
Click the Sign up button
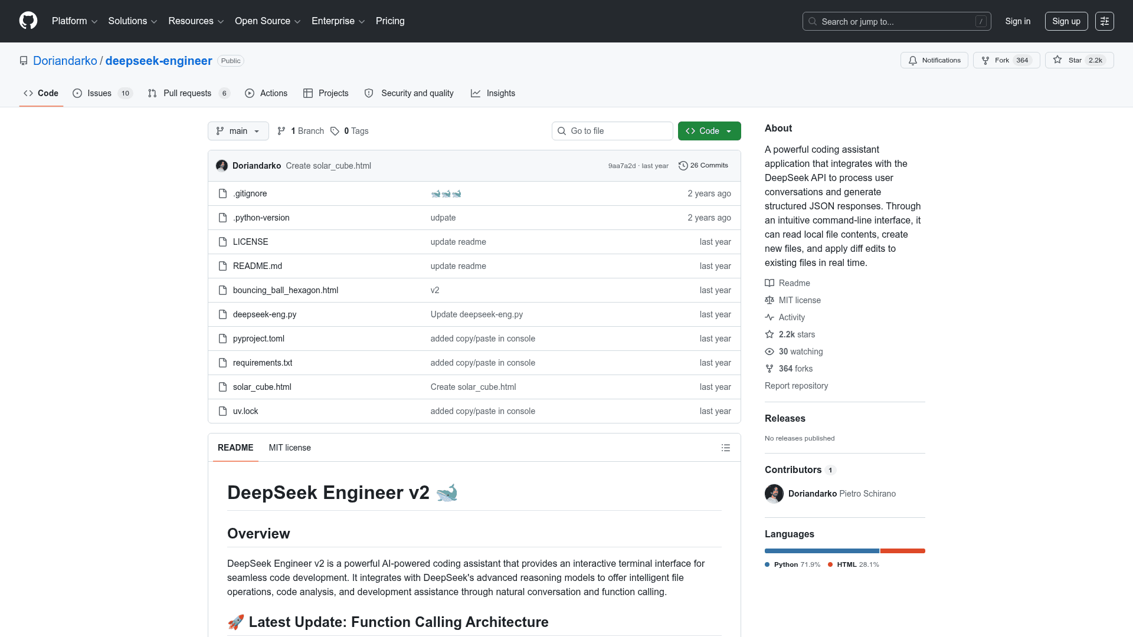coord(1066,21)
